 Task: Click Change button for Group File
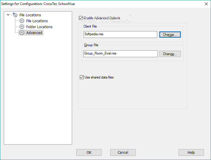point(170,54)
